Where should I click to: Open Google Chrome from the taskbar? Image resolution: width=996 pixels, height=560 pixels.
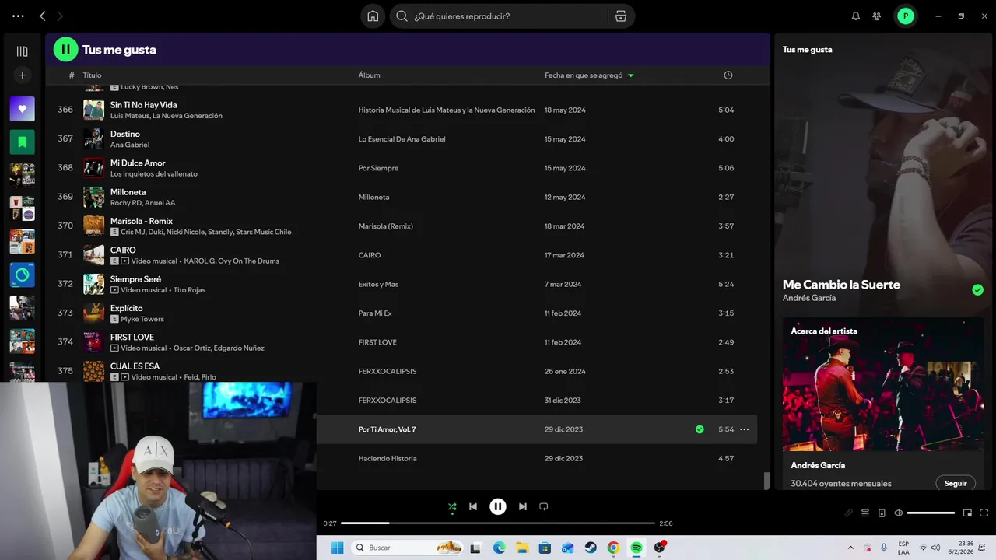pyautogui.click(x=613, y=548)
